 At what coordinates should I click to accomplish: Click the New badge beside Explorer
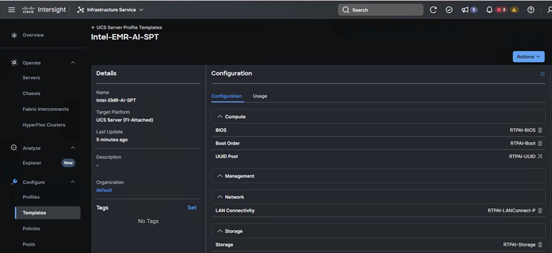pyautogui.click(x=69, y=163)
